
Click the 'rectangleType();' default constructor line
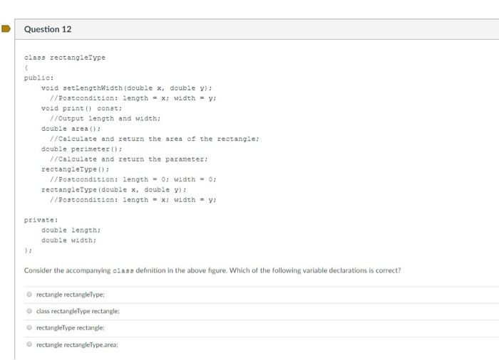[75, 169]
